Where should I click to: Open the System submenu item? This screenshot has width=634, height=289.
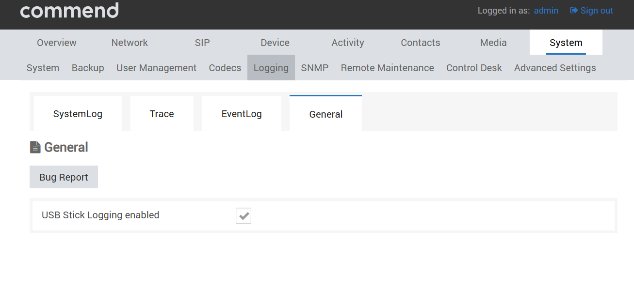click(43, 68)
